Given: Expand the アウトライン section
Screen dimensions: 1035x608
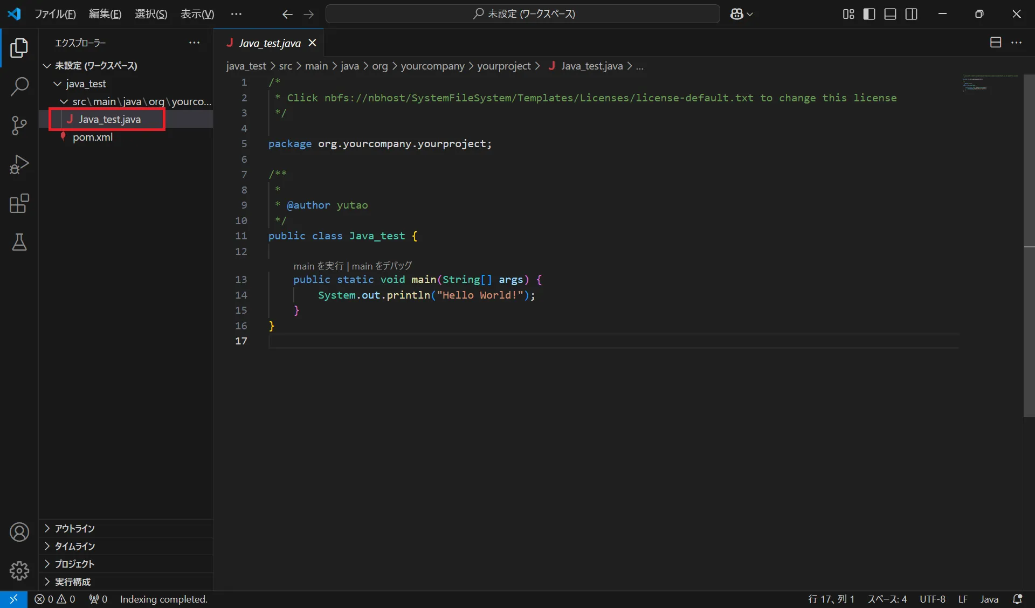Looking at the screenshot, I should (x=126, y=528).
